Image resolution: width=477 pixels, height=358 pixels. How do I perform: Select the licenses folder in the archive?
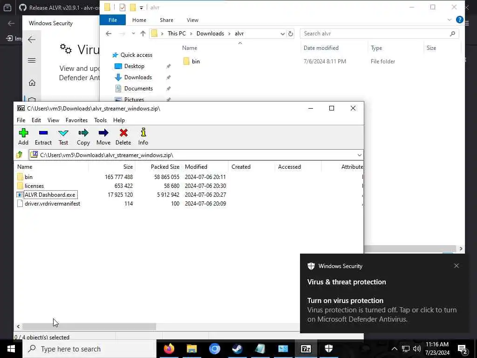tap(34, 186)
